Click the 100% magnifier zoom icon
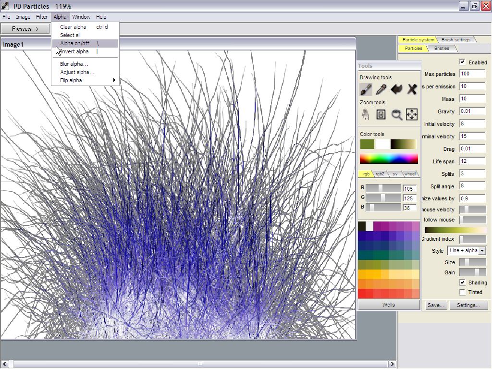 [x=396, y=114]
